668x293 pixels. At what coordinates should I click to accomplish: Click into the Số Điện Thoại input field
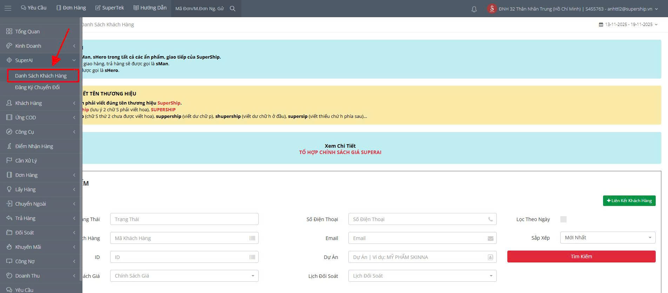pos(422,219)
